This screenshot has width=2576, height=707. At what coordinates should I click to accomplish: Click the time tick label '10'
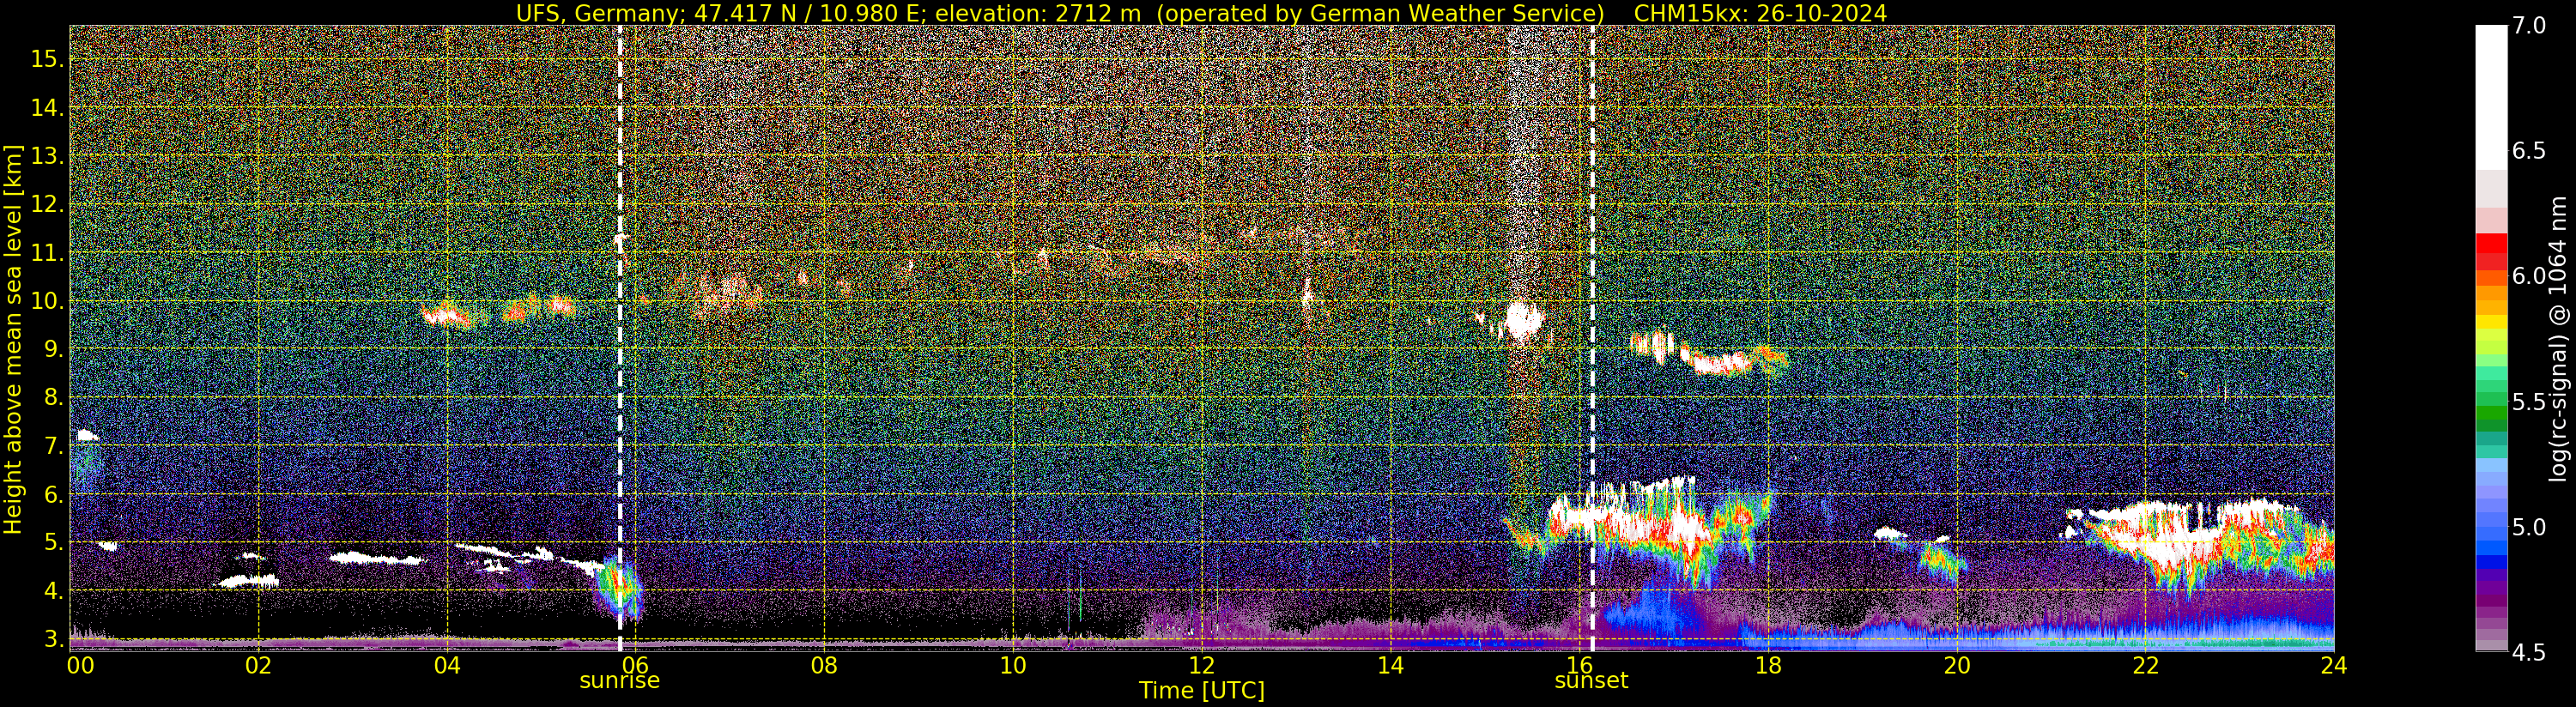coord(1013,665)
